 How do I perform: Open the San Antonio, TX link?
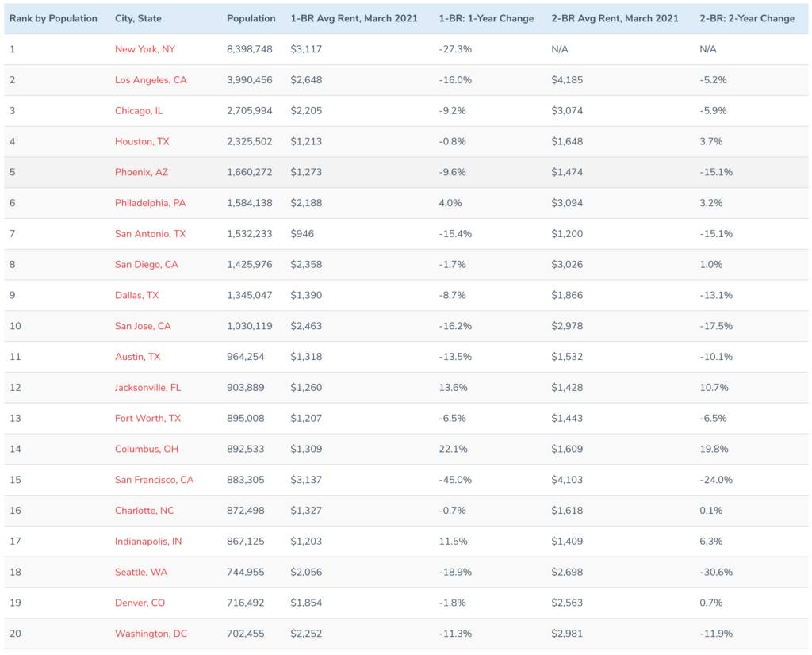click(150, 233)
